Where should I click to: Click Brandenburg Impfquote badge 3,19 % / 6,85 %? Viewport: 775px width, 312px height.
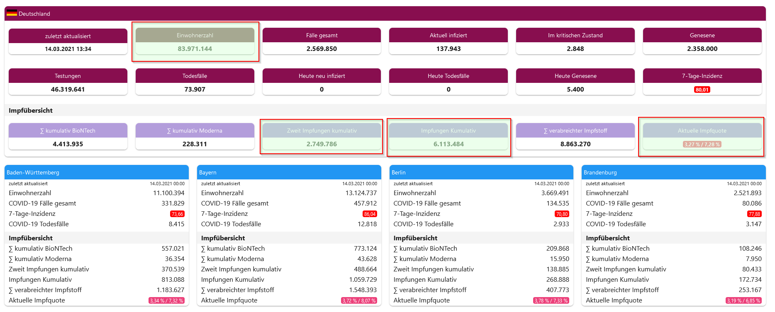pos(743,301)
